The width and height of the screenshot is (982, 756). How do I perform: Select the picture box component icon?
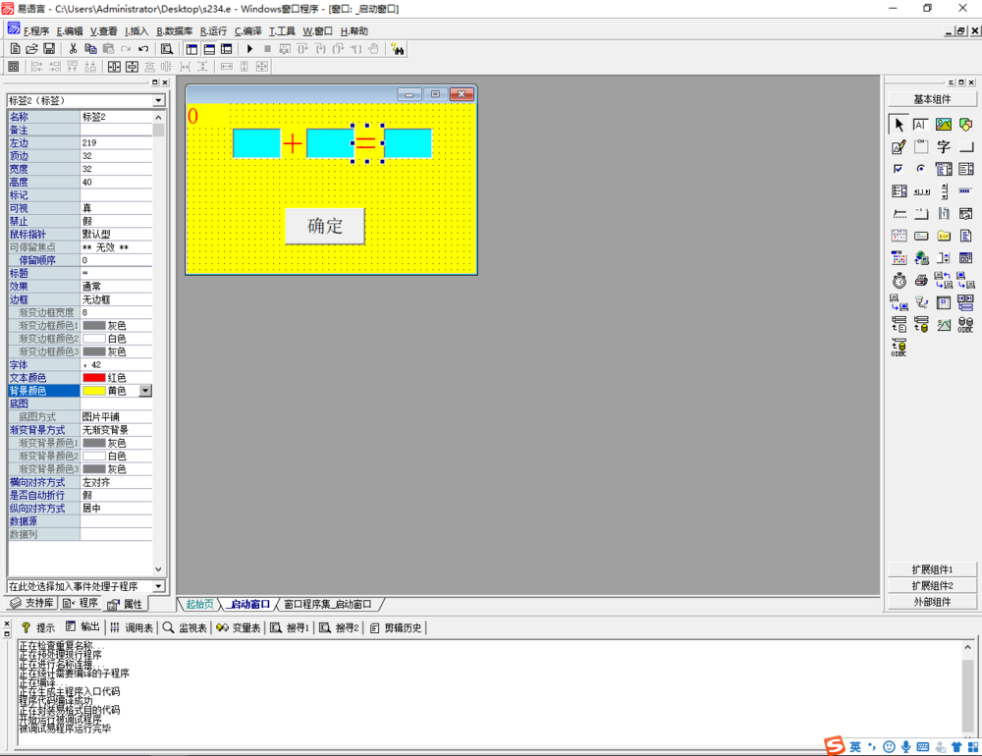tap(943, 125)
